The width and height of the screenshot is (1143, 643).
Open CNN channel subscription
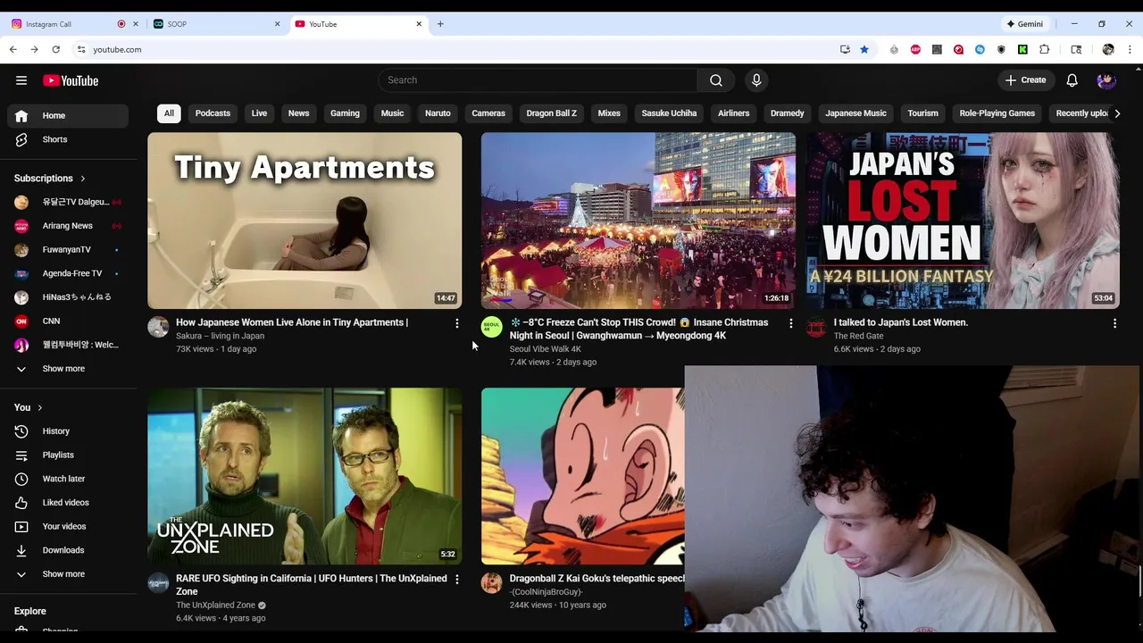(68, 321)
